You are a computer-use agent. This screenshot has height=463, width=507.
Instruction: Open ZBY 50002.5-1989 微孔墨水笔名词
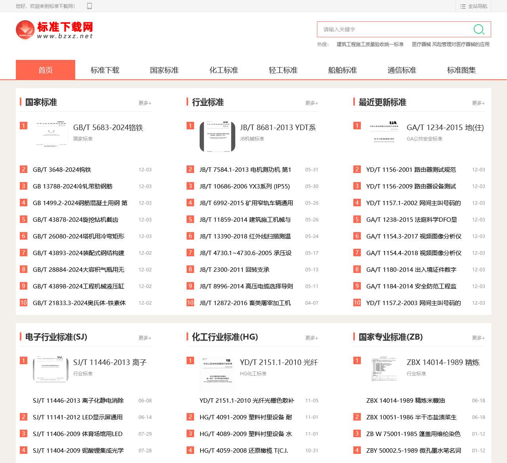pos(414,451)
